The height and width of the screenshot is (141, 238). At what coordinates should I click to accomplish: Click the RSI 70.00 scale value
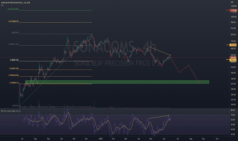tap(233, 115)
